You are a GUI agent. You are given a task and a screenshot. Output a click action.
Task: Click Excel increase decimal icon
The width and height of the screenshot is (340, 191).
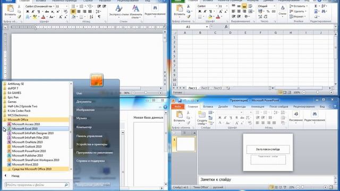pyautogui.click(x=260, y=16)
